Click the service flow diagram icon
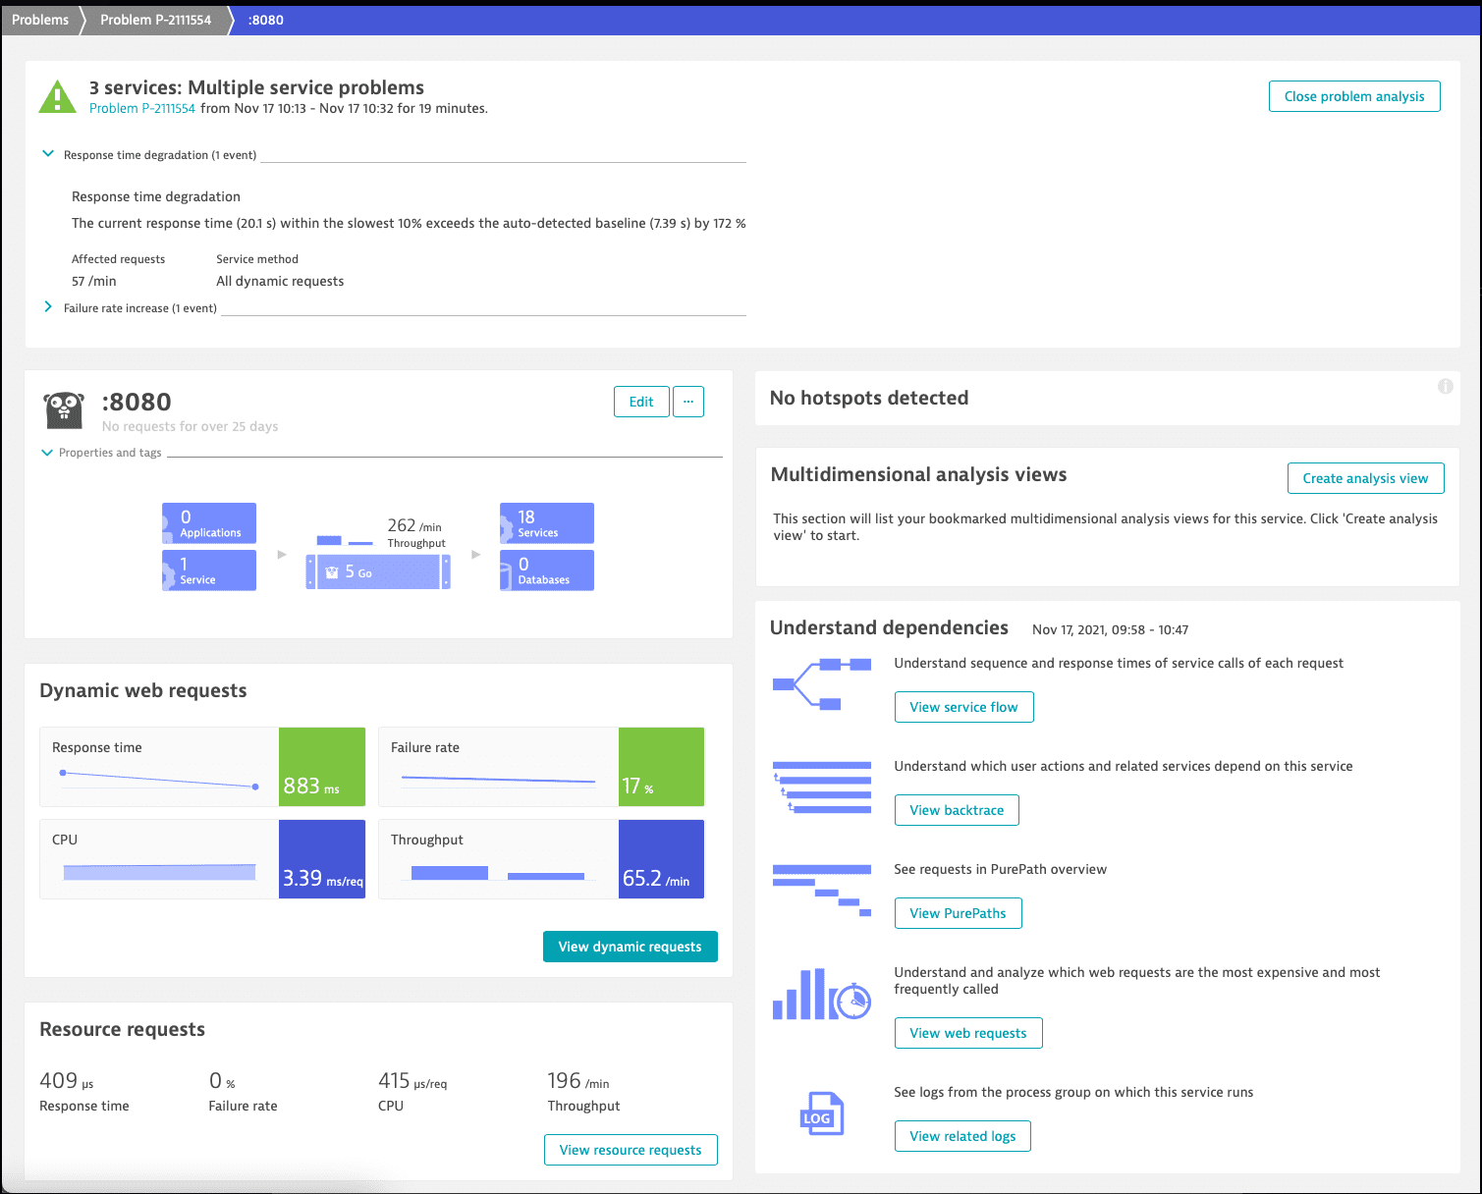This screenshot has width=1482, height=1194. (821, 684)
